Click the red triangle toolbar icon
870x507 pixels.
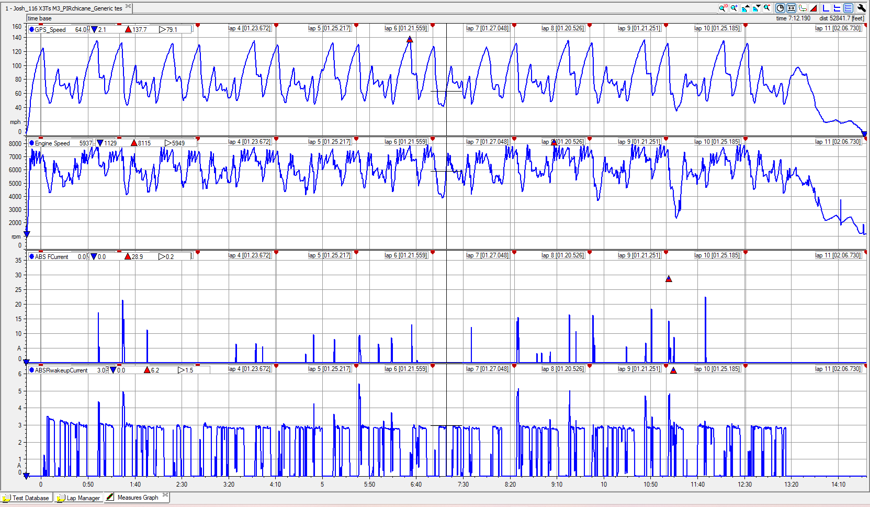(813, 8)
